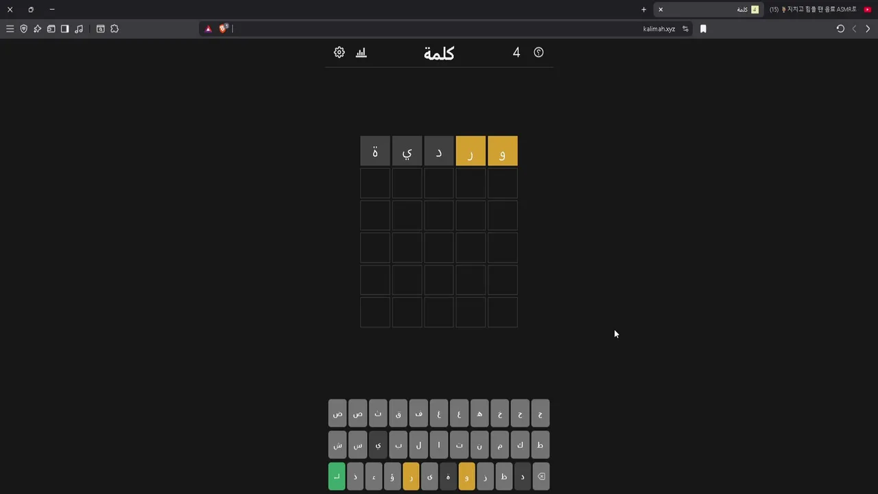The width and height of the screenshot is (878, 494).
Task: Tap the yellow ر key on keyboard
Action: [411, 476]
